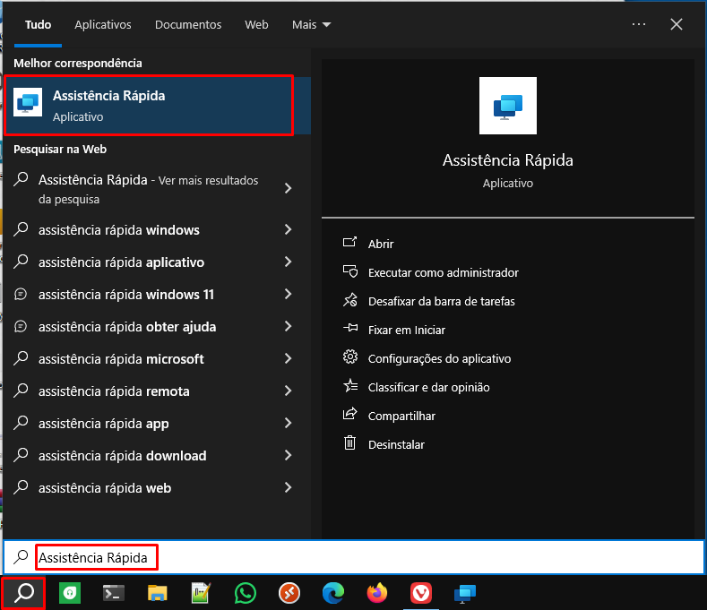Image resolution: width=707 pixels, height=610 pixels.
Task: Click the gear icon for Configurações do aplicativo
Action: (x=349, y=357)
